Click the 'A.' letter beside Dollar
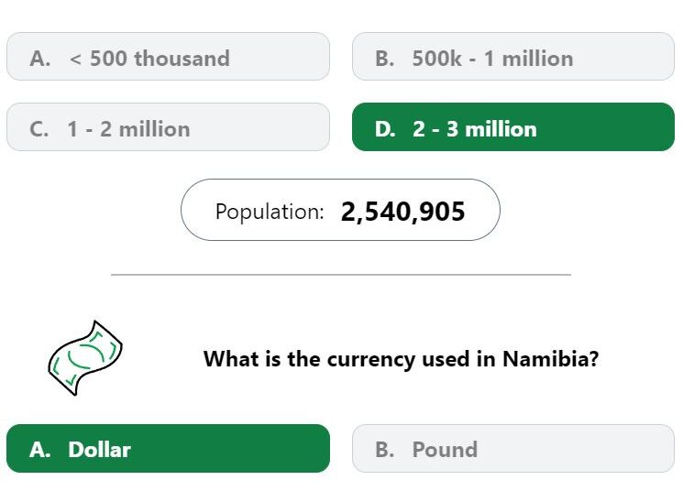The width and height of the screenshot is (683, 491). [x=40, y=450]
